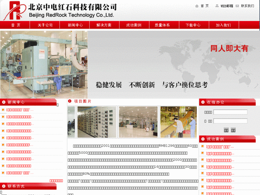Click the red more link below the news list
260x195 pixels.
[x=56, y=181]
